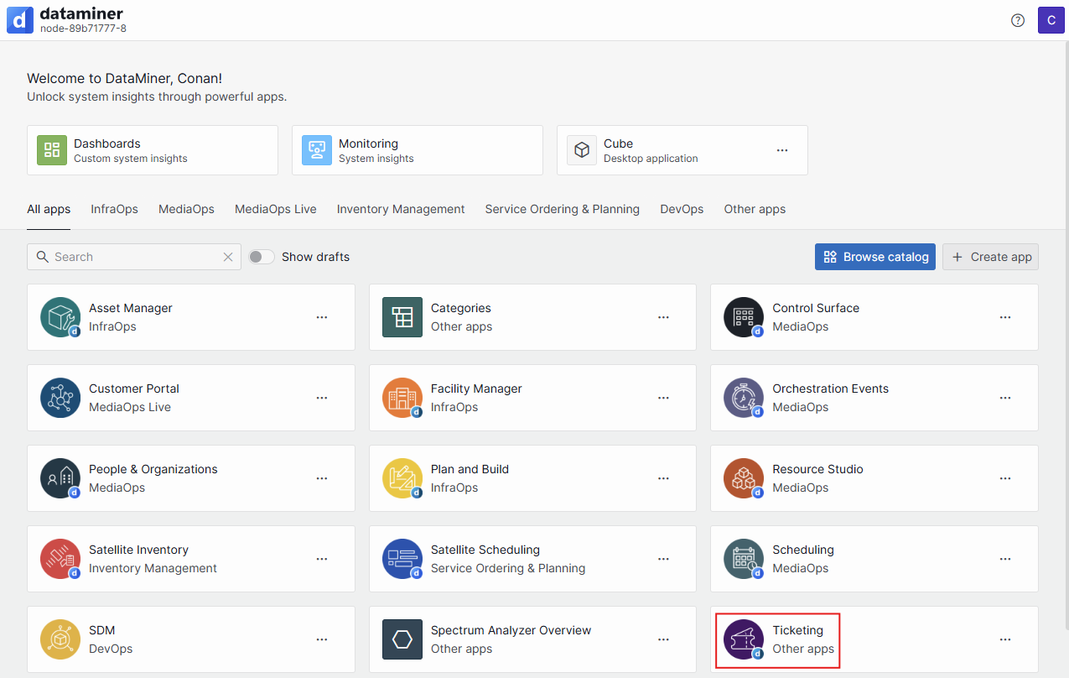Select the All apps tab
This screenshot has height=678, width=1069.
pyautogui.click(x=49, y=209)
